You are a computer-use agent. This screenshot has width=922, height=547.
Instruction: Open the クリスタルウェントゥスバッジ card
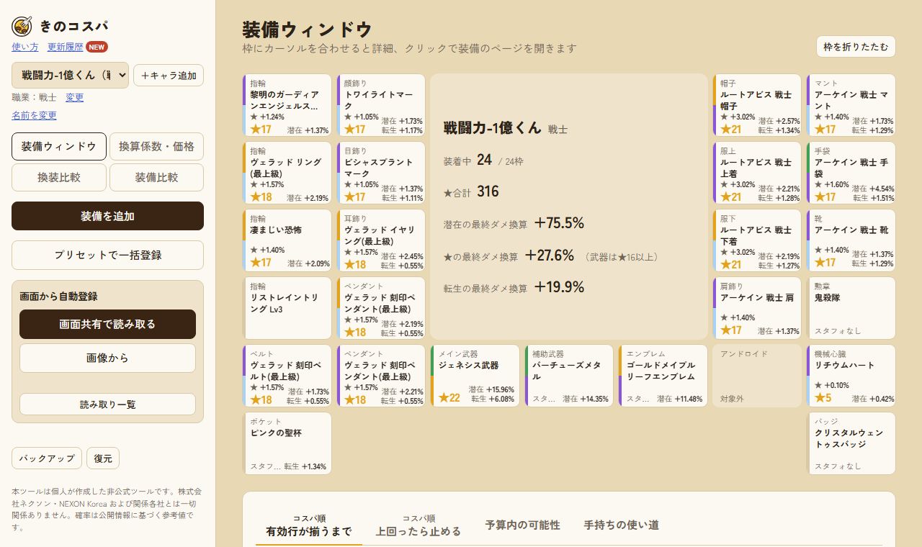(x=851, y=443)
